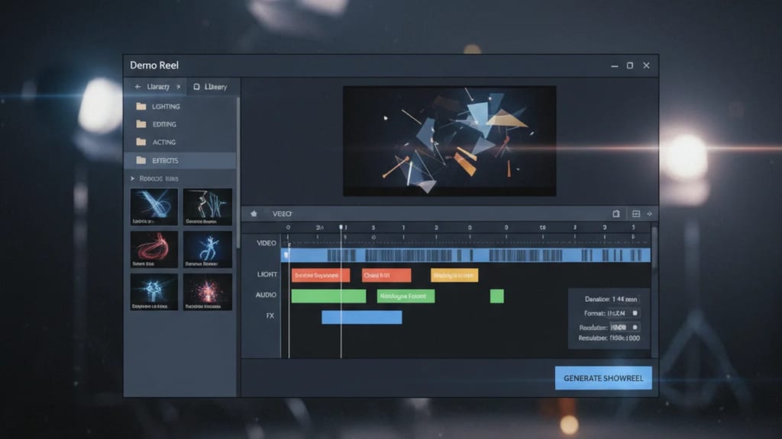Select the blue clip on FX track
Screen dimensions: 782x439
pyautogui.click(x=361, y=317)
